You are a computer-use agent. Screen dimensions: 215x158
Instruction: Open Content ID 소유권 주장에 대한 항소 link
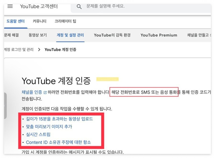coord(58,142)
